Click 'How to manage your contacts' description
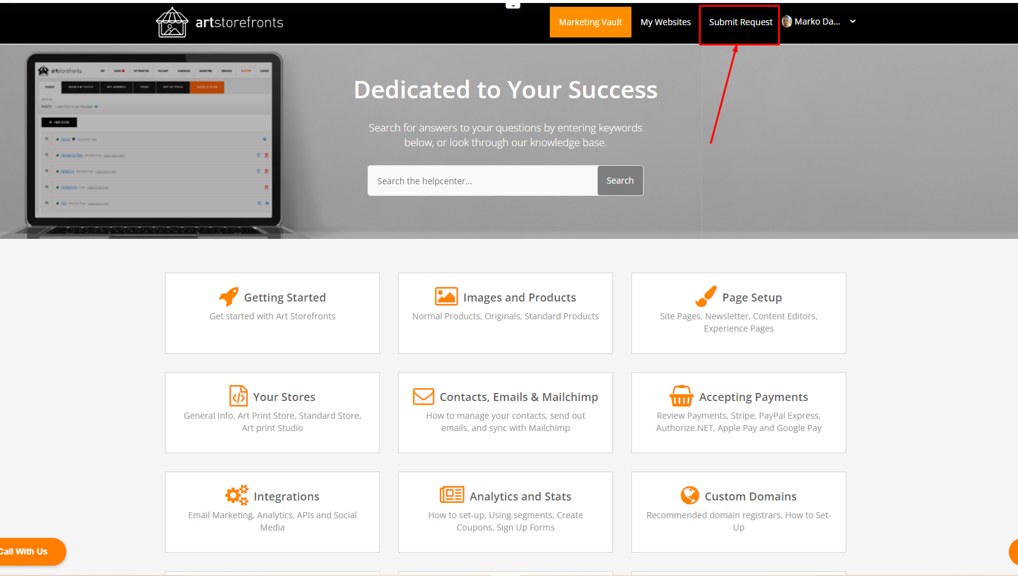Image resolution: width=1018 pixels, height=576 pixels. [x=506, y=422]
